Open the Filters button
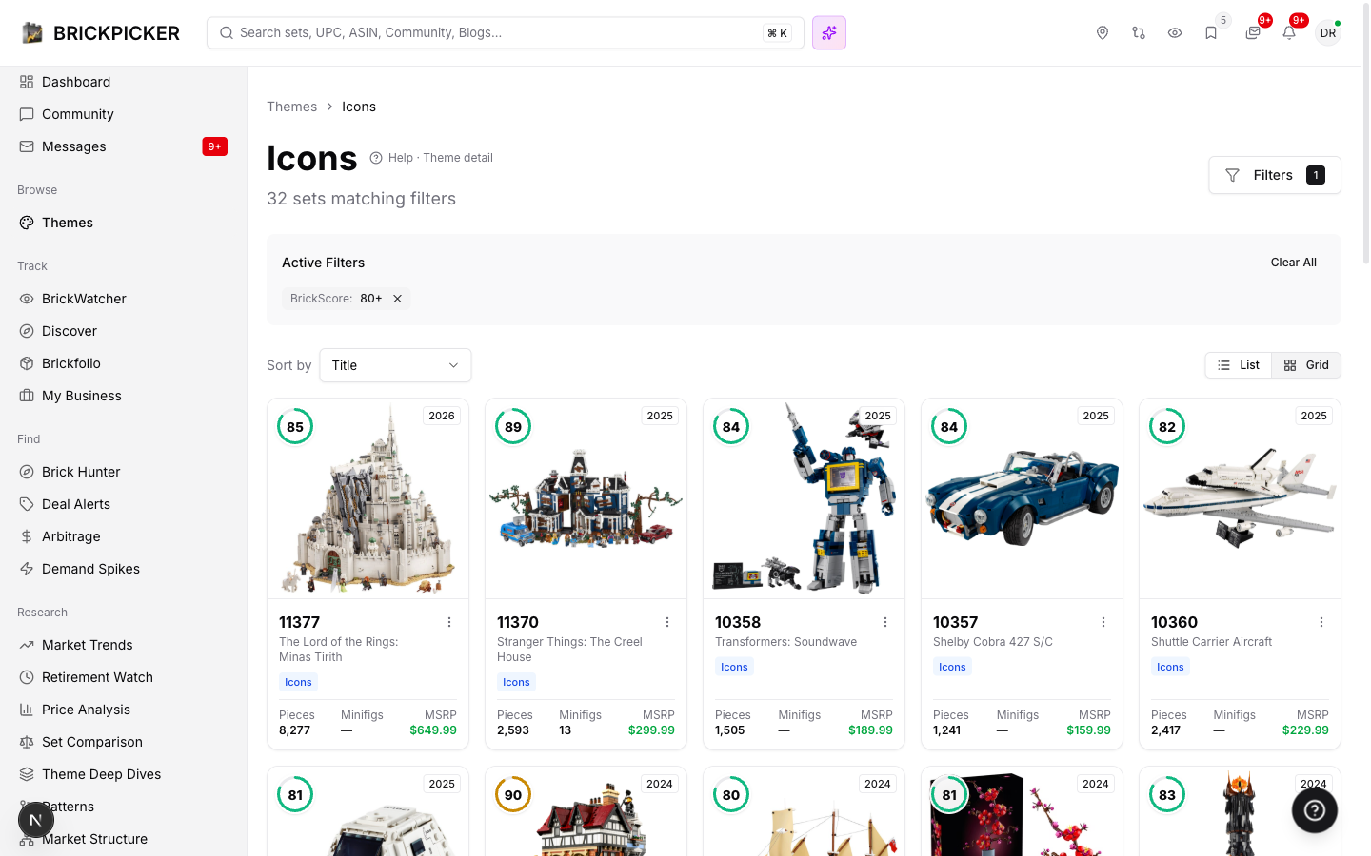 tap(1275, 175)
